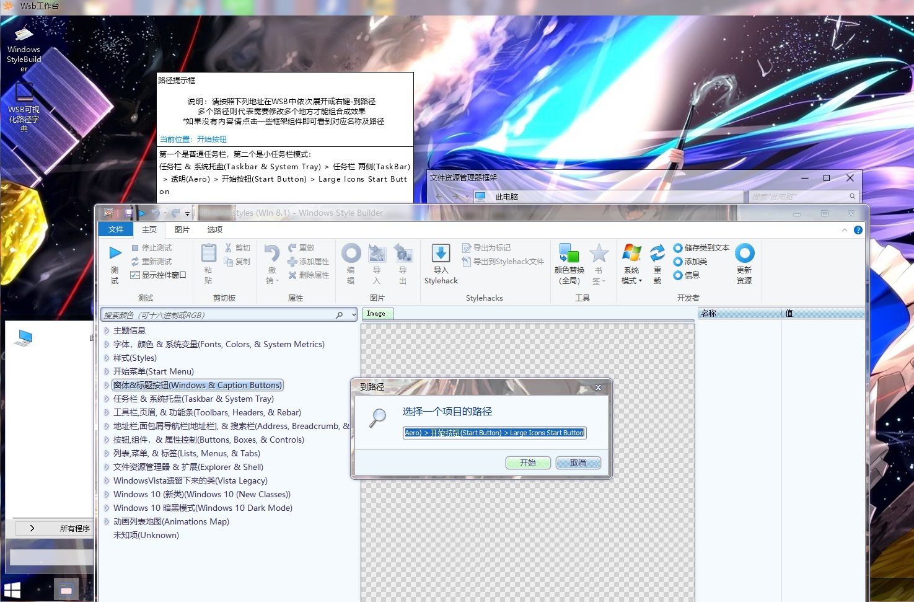914x602 pixels.
Task: Switch to the 选项 ribbon tab
Action: tap(215, 229)
